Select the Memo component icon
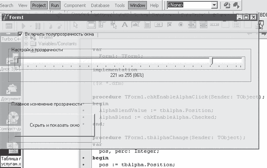The image size is (267, 168). point(147,25)
